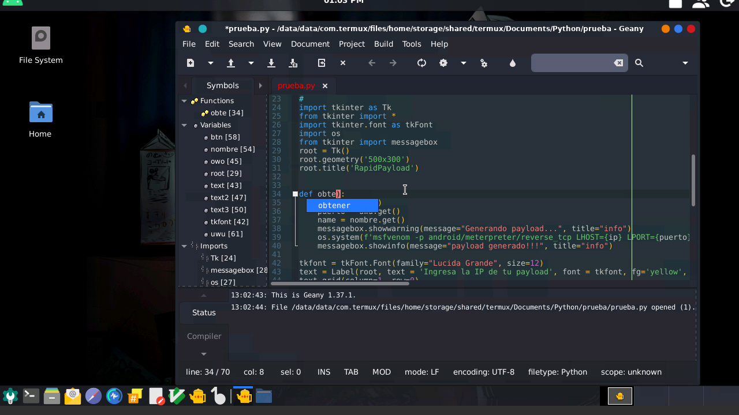Click the horizontal editor scrollbar thumb

[340, 283]
